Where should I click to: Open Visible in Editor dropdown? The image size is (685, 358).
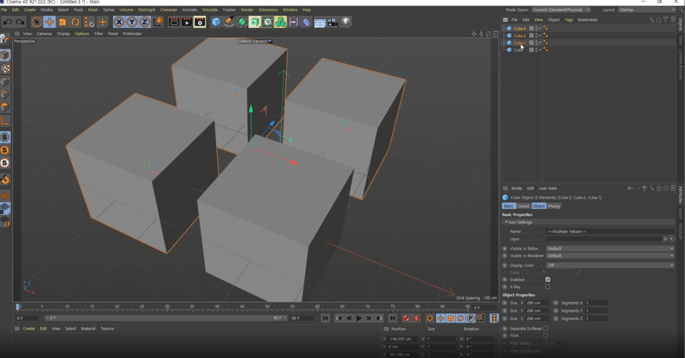(610, 248)
